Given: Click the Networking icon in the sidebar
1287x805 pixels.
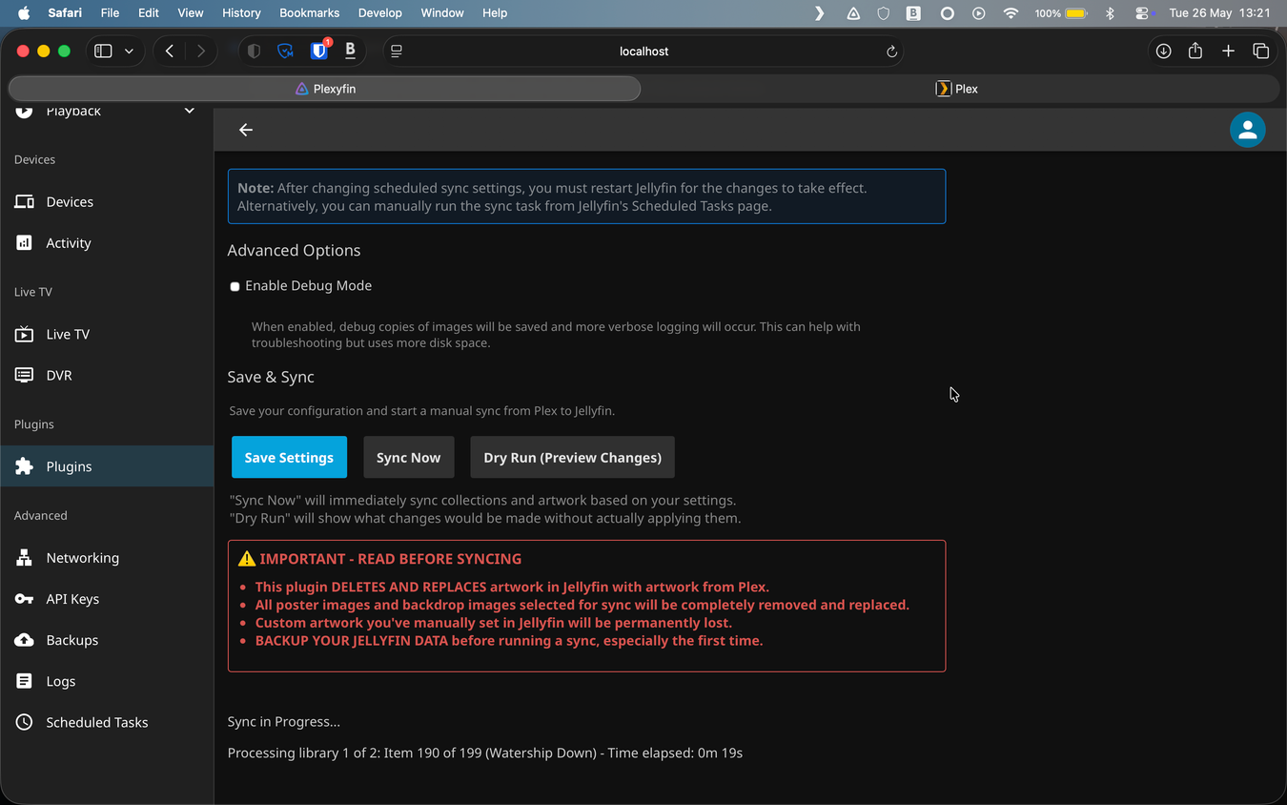Looking at the screenshot, I should (24, 558).
